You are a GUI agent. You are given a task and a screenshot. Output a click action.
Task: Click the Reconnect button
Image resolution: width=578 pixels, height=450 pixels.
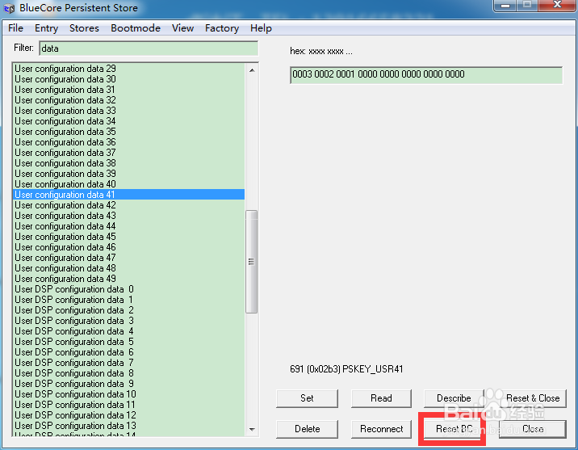pyautogui.click(x=381, y=429)
